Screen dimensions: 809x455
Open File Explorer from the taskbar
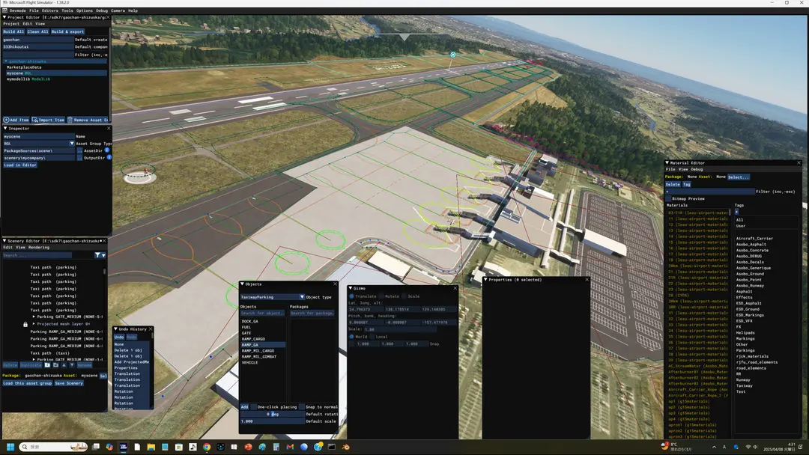coord(151,447)
